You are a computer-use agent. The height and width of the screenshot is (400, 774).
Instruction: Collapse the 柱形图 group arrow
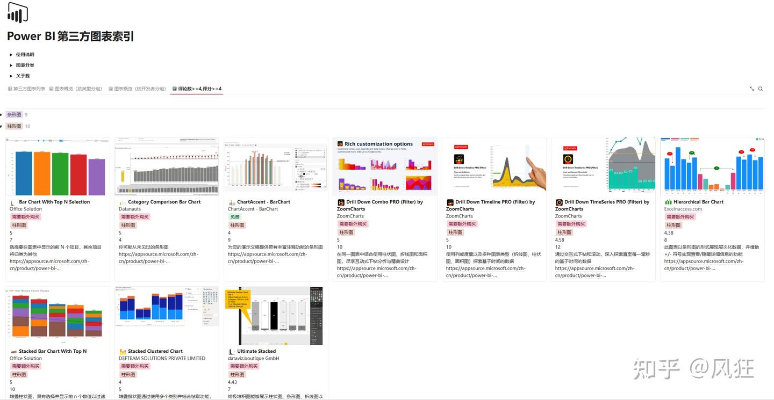(2, 127)
